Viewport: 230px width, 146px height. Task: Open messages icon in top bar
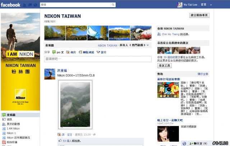point(30,5)
